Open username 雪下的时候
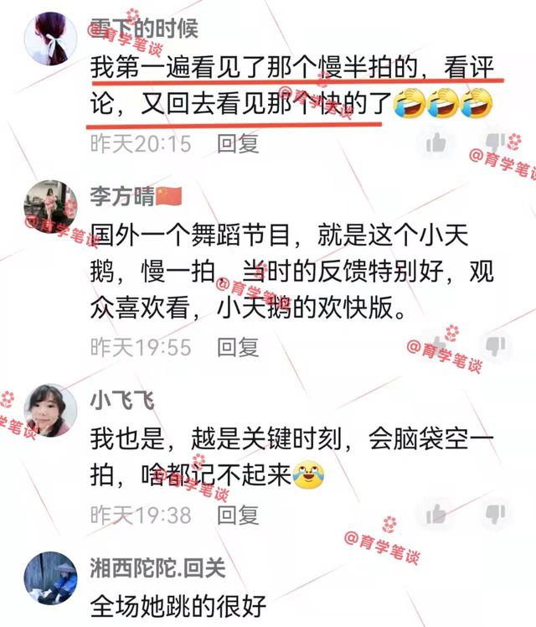This screenshot has height=627, width=536. coord(144,28)
